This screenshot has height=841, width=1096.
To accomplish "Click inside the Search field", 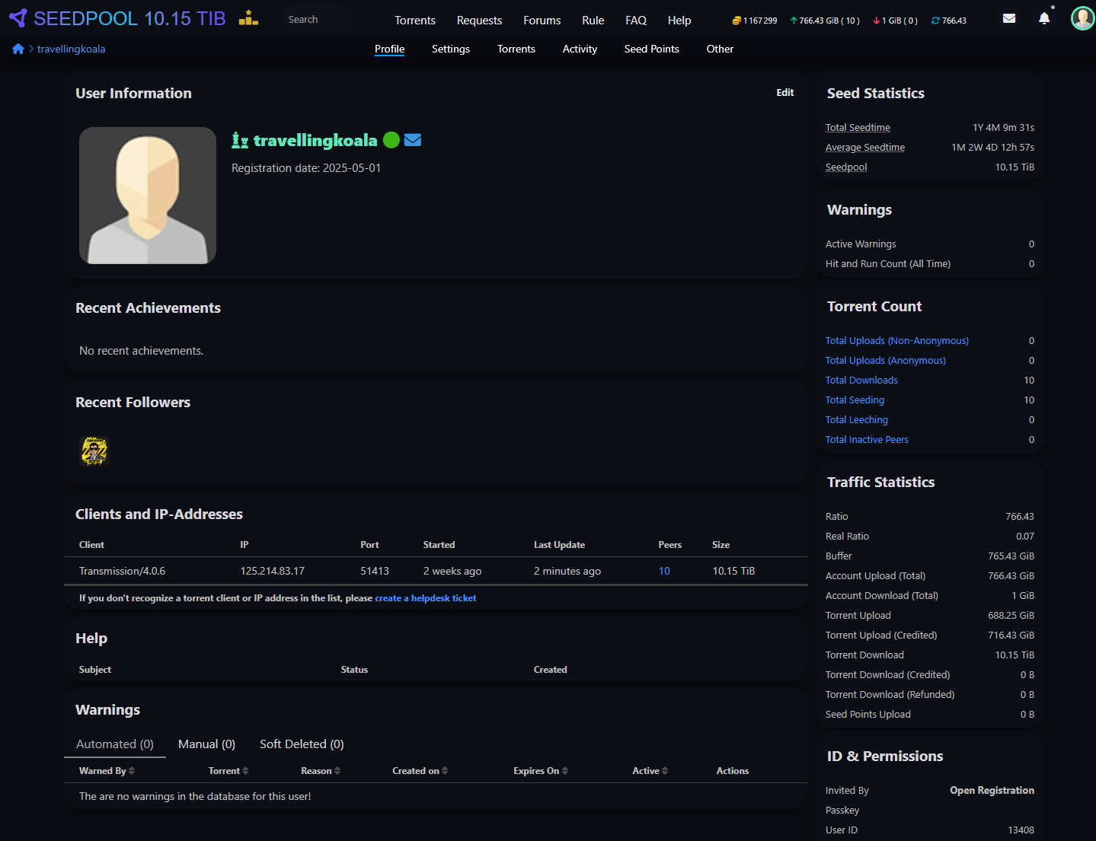I will pos(316,20).
